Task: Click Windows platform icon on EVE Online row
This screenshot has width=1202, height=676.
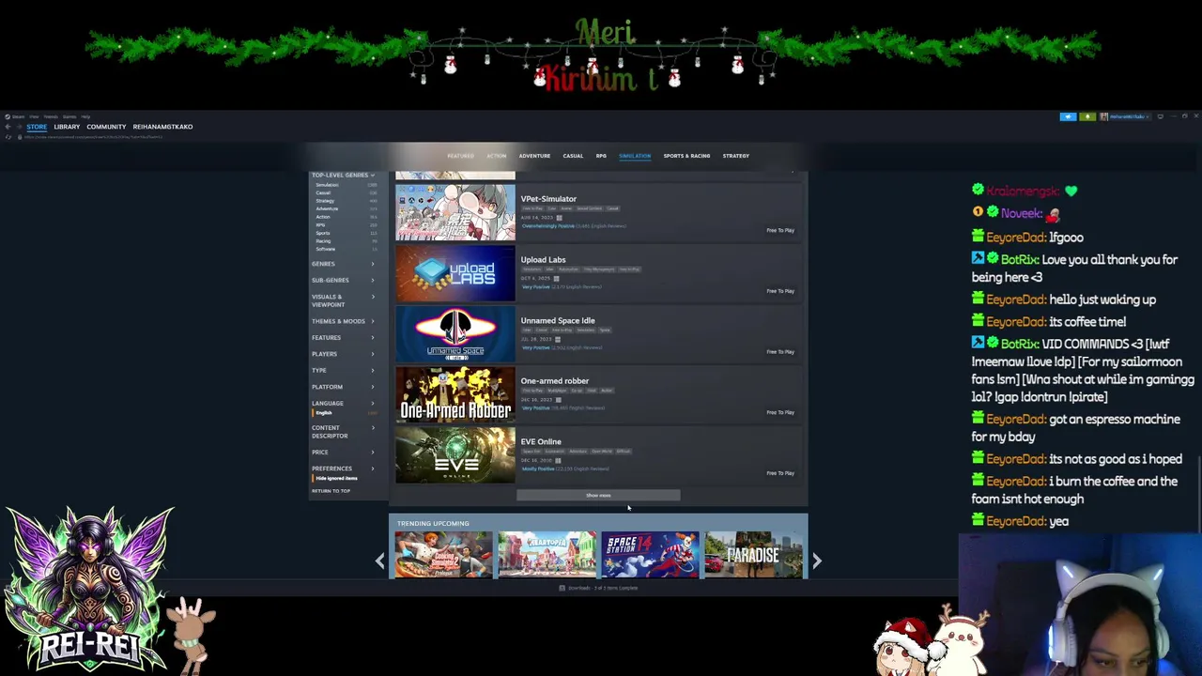Action: point(558,460)
